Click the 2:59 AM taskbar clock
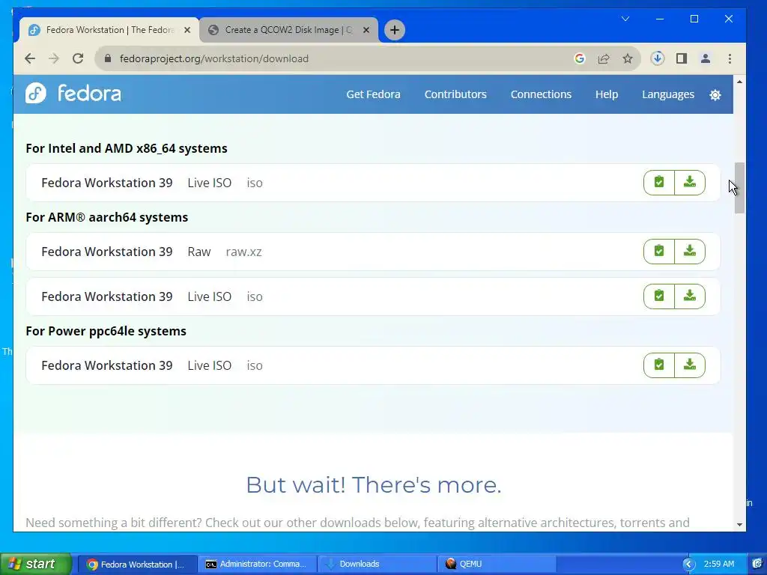This screenshot has height=575, width=767. (x=718, y=565)
